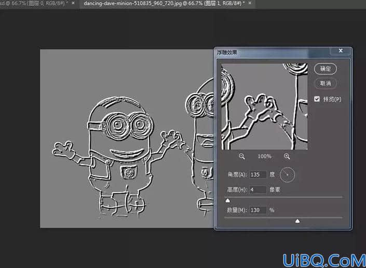366x268 pixels.
Task: Click the amount slider handle
Action: tap(297, 221)
